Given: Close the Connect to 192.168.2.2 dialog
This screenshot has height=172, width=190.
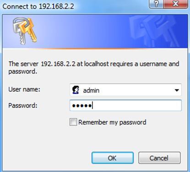Looking at the screenshot, I should click(175, 4).
